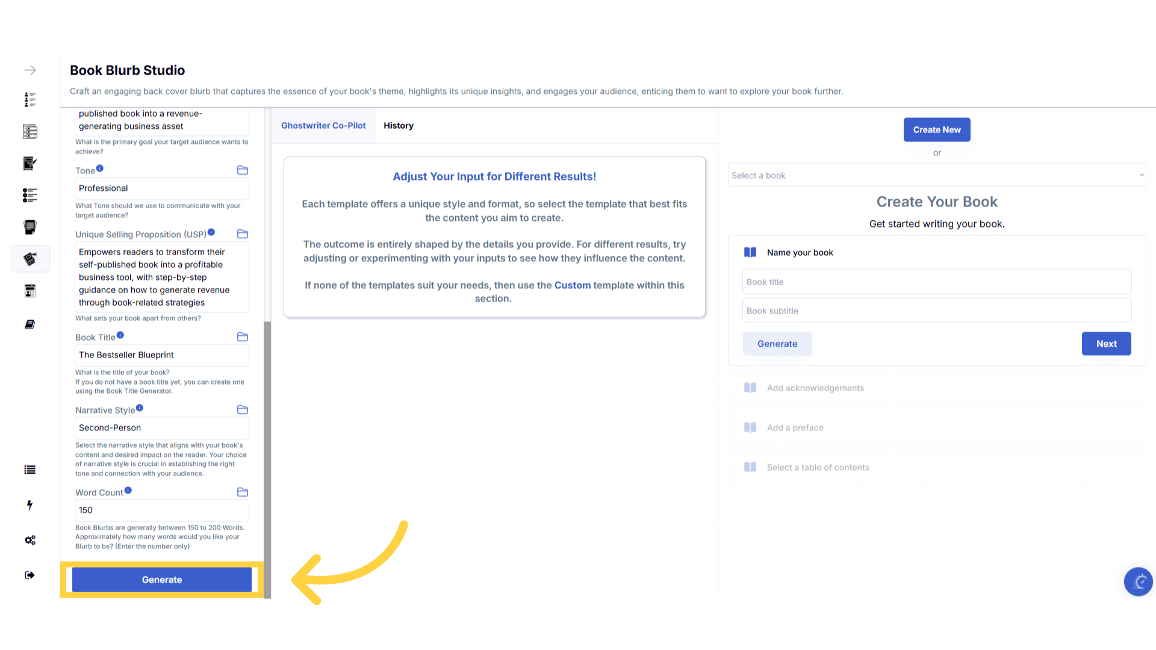Open saved values folder for Word Count
Viewport: 1156px width, 650px height.
pos(243,492)
